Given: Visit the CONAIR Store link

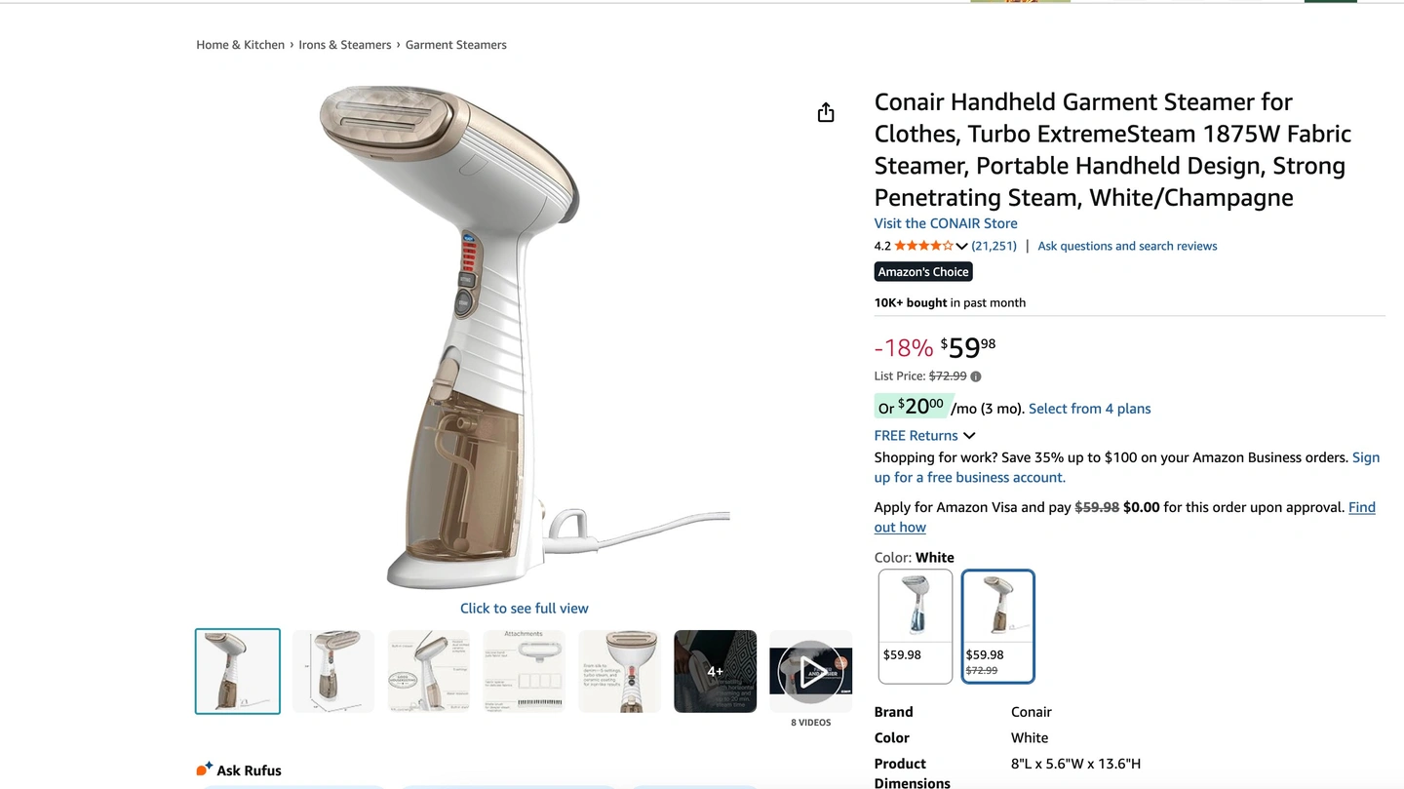Looking at the screenshot, I should [x=946, y=223].
